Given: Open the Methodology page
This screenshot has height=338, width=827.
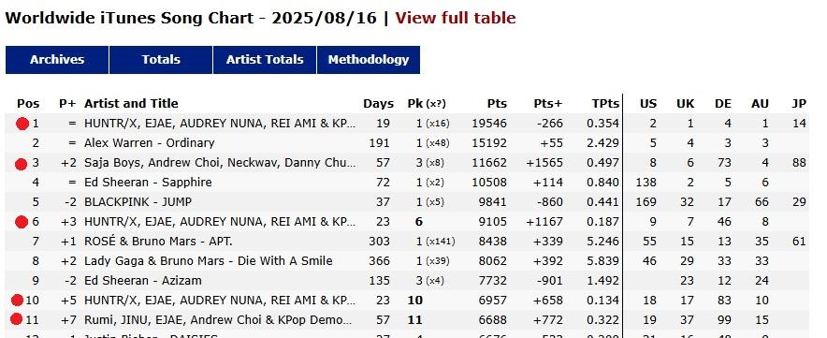Looking at the screenshot, I should click(369, 60).
